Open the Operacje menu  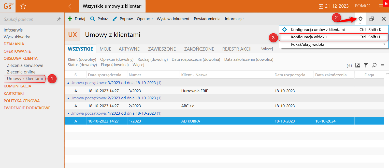pos(145,19)
